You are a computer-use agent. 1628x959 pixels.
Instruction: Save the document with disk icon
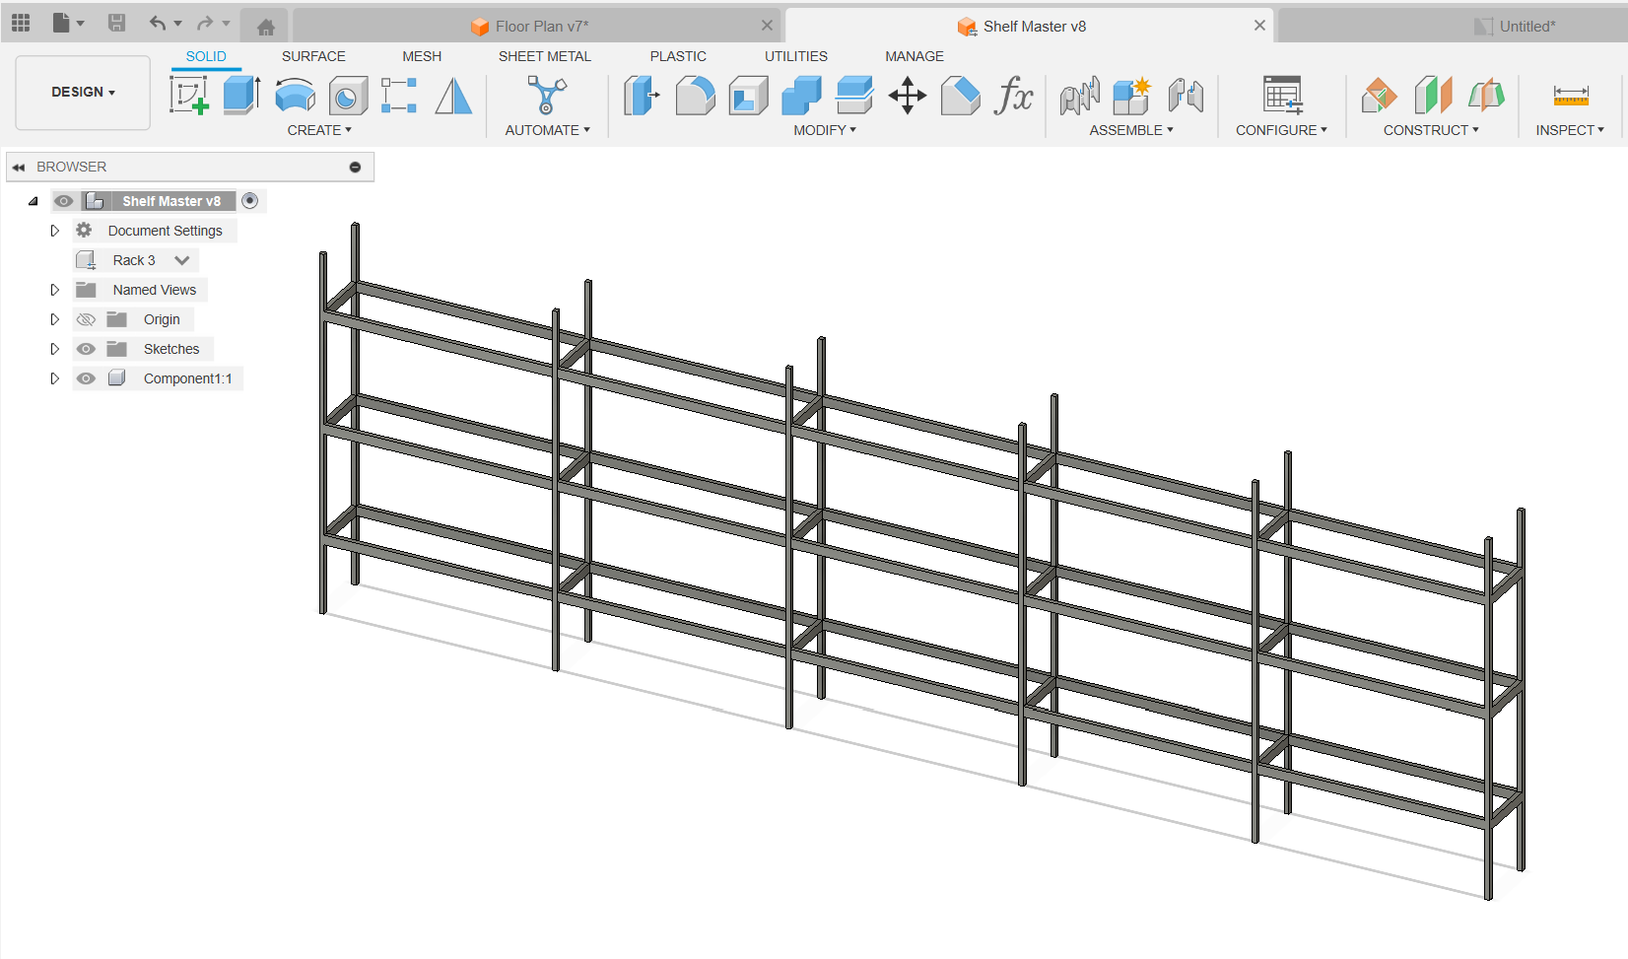(116, 23)
